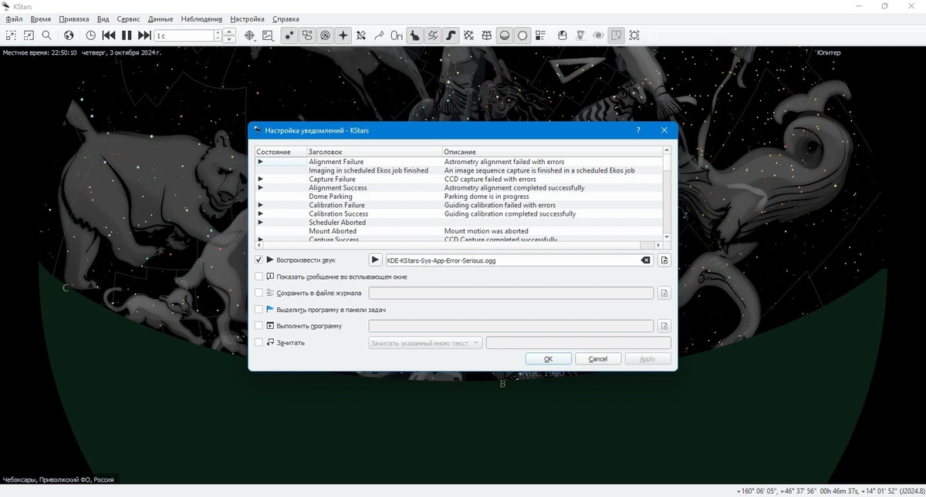Preview sound with the play button

tap(375, 260)
